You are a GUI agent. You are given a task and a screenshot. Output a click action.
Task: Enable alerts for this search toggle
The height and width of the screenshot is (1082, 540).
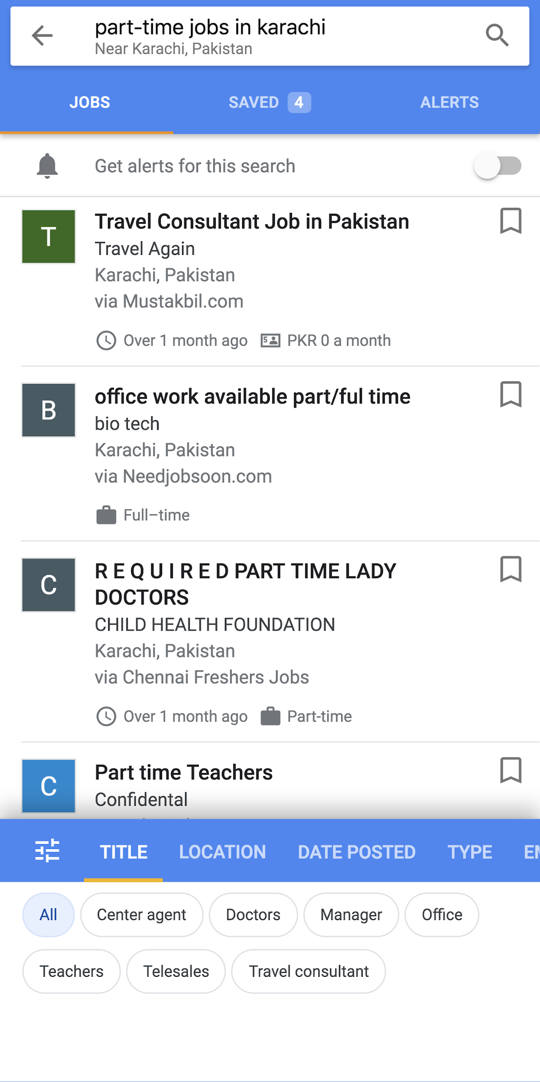click(498, 166)
